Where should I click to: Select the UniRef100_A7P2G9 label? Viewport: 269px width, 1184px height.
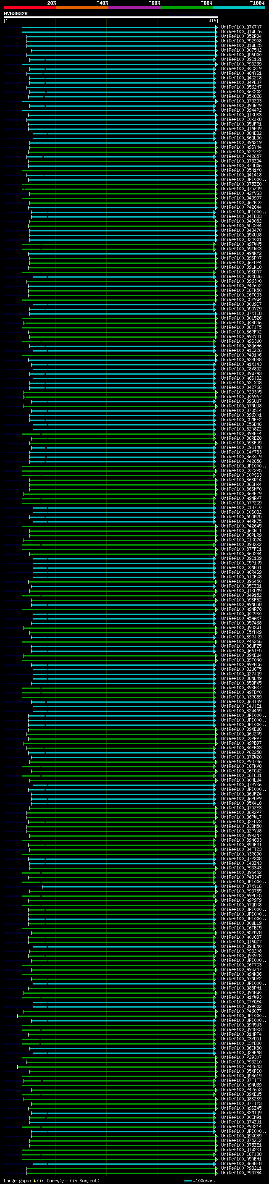[x=241, y=503]
